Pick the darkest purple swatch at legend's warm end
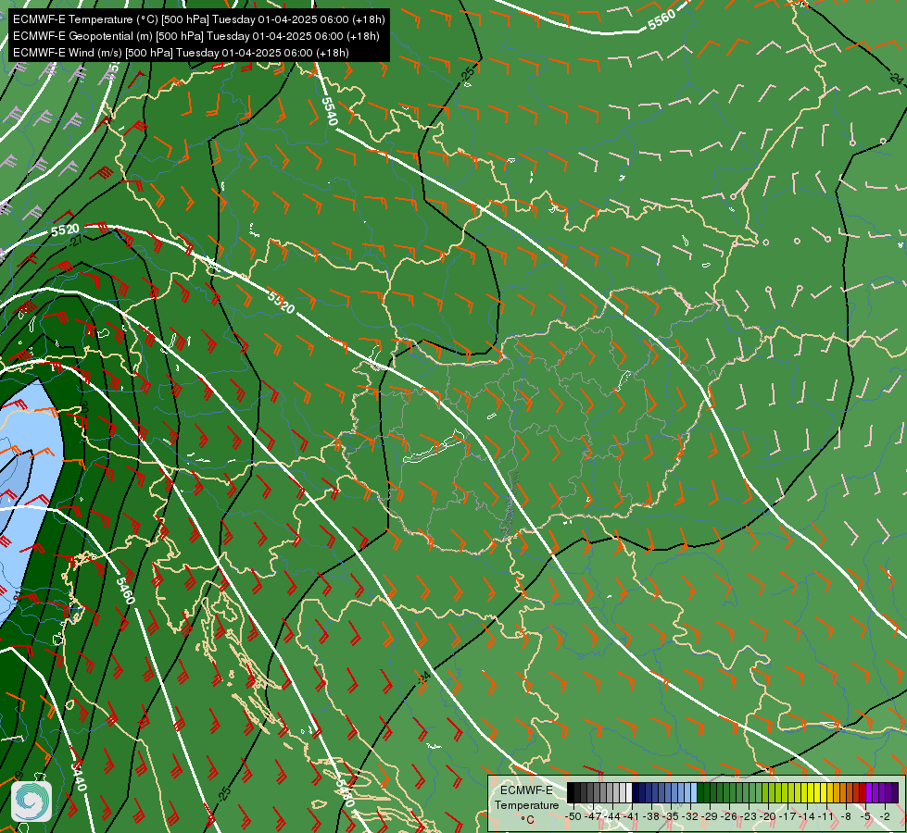 click(x=896, y=792)
